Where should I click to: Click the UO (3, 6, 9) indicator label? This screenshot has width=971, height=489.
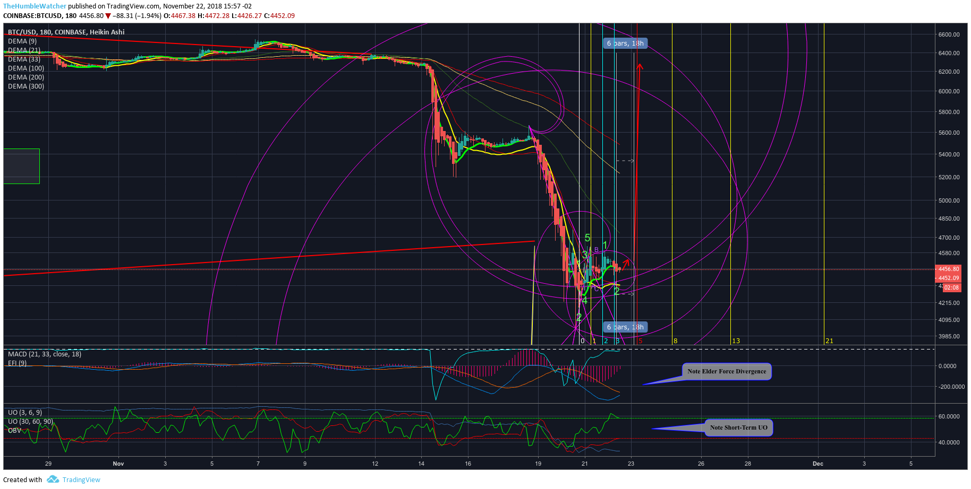point(25,413)
